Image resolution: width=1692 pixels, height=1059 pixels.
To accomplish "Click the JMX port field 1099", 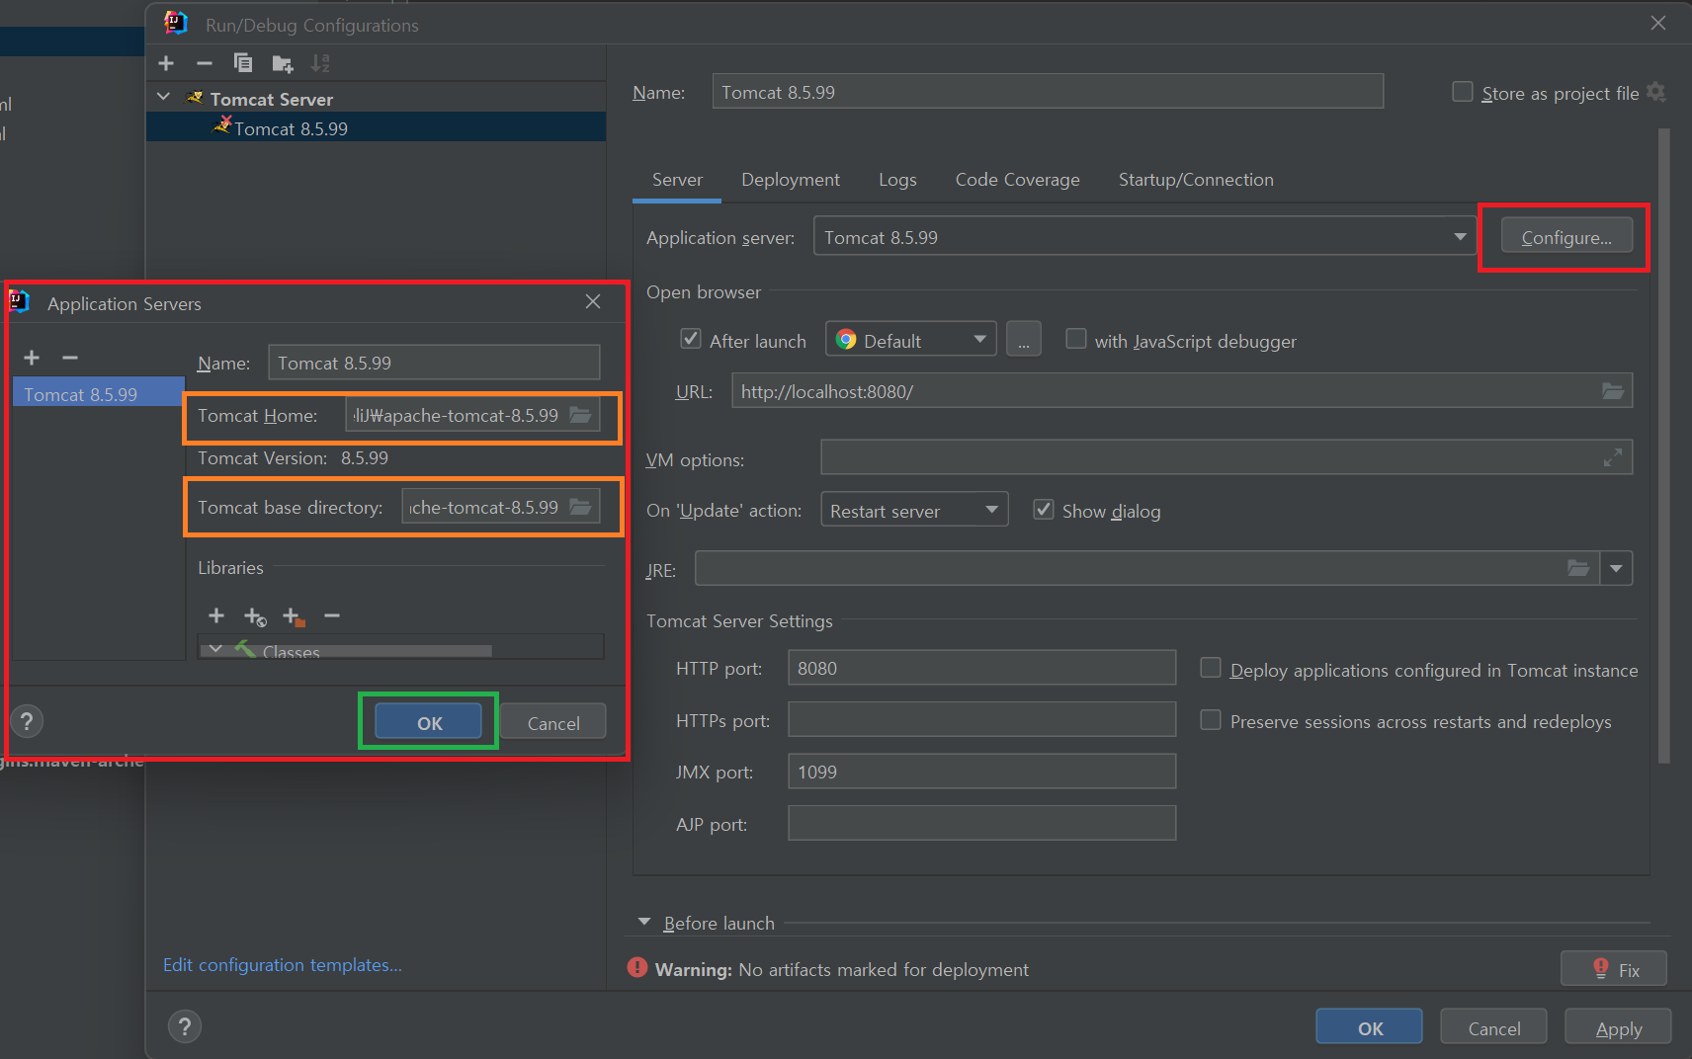I will click(981, 771).
